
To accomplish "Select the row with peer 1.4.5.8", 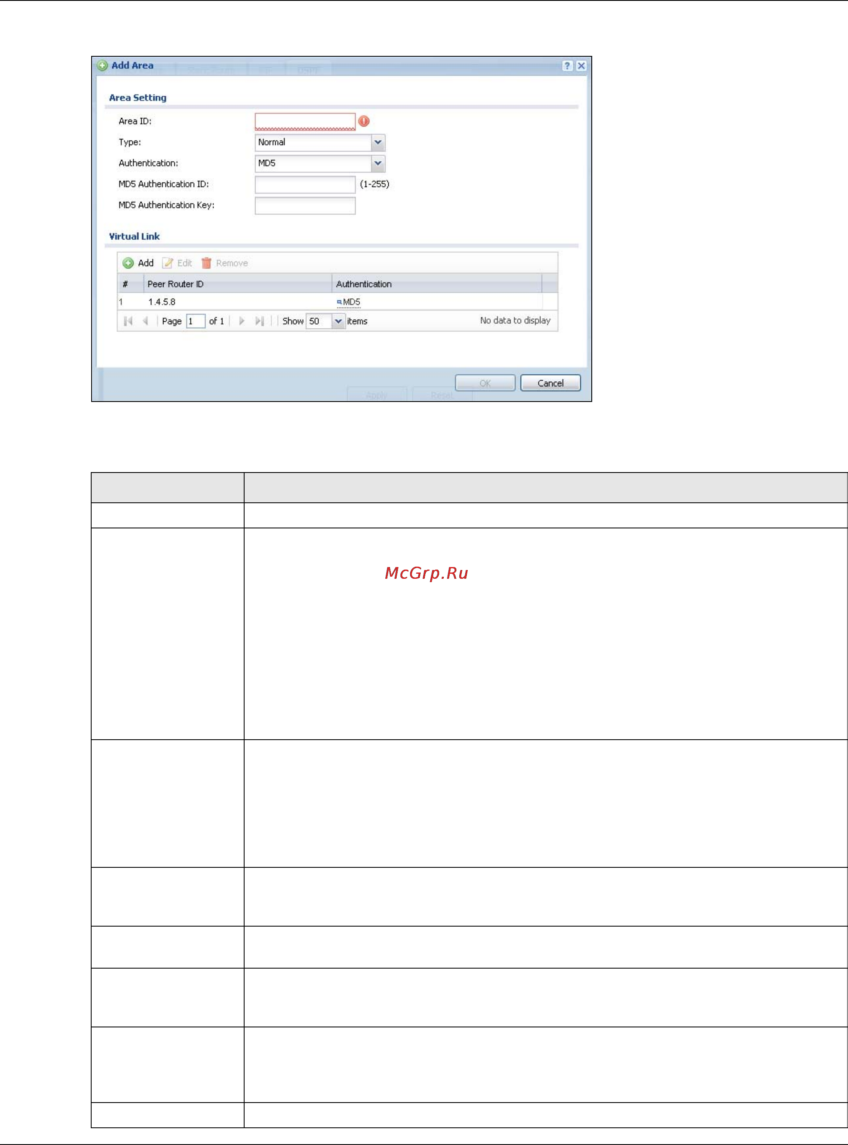I will point(337,302).
